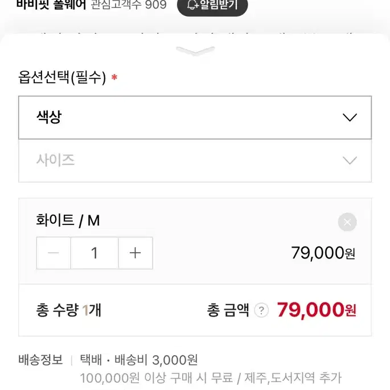390x390 pixels.
Task: Click the bell icon in 알림받기
Action: [192, 5]
